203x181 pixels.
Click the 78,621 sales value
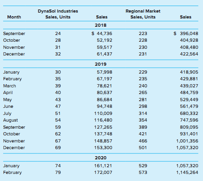click(x=104, y=86)
